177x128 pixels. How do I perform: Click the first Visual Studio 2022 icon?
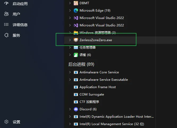tap(76, 18)
